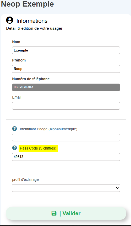Select the Numéro de téléphone label

coord(31,79)
